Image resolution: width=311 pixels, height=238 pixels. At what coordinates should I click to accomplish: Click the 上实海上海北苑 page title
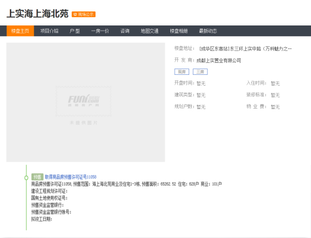(x=37, y=14)
